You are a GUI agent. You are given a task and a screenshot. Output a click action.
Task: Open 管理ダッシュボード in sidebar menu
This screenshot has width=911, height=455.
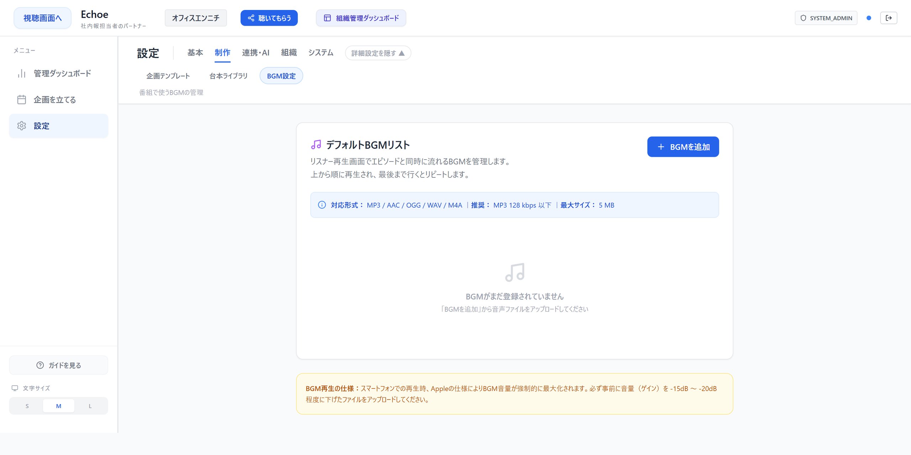59,73
